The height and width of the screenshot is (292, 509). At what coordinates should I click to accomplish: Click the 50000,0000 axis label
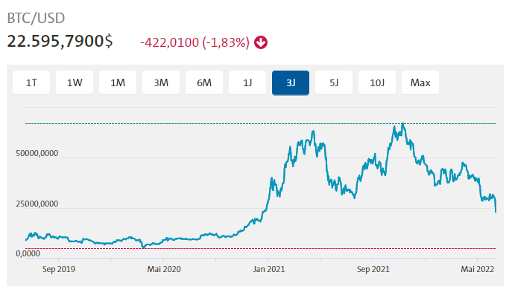[37, 153]
